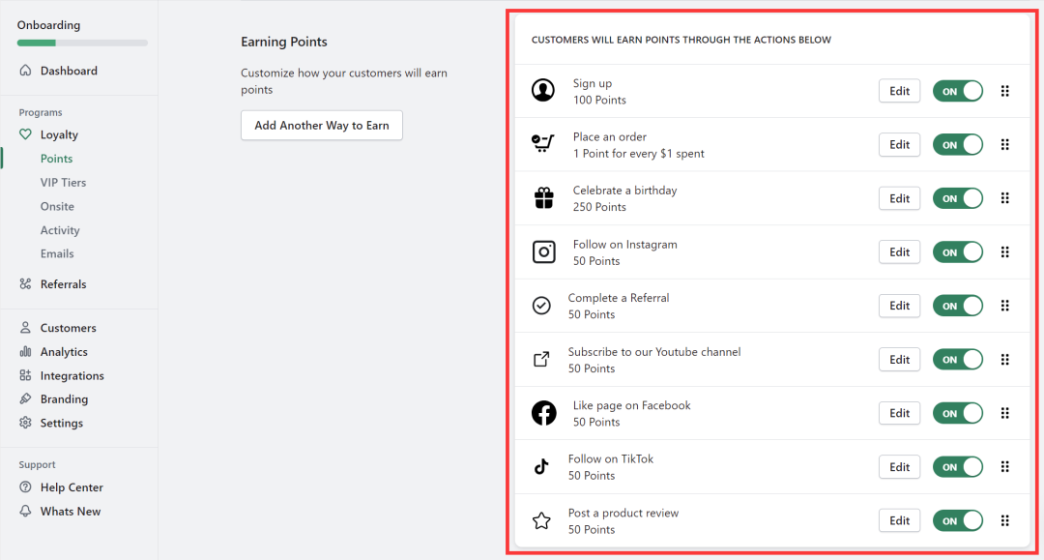The image size is (1044, 560).
Task: Click the gift icon for birthday reward
Action: [543, 198]
